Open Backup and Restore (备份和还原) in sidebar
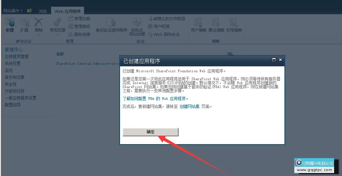342x176 pixels. coord(14,77)
